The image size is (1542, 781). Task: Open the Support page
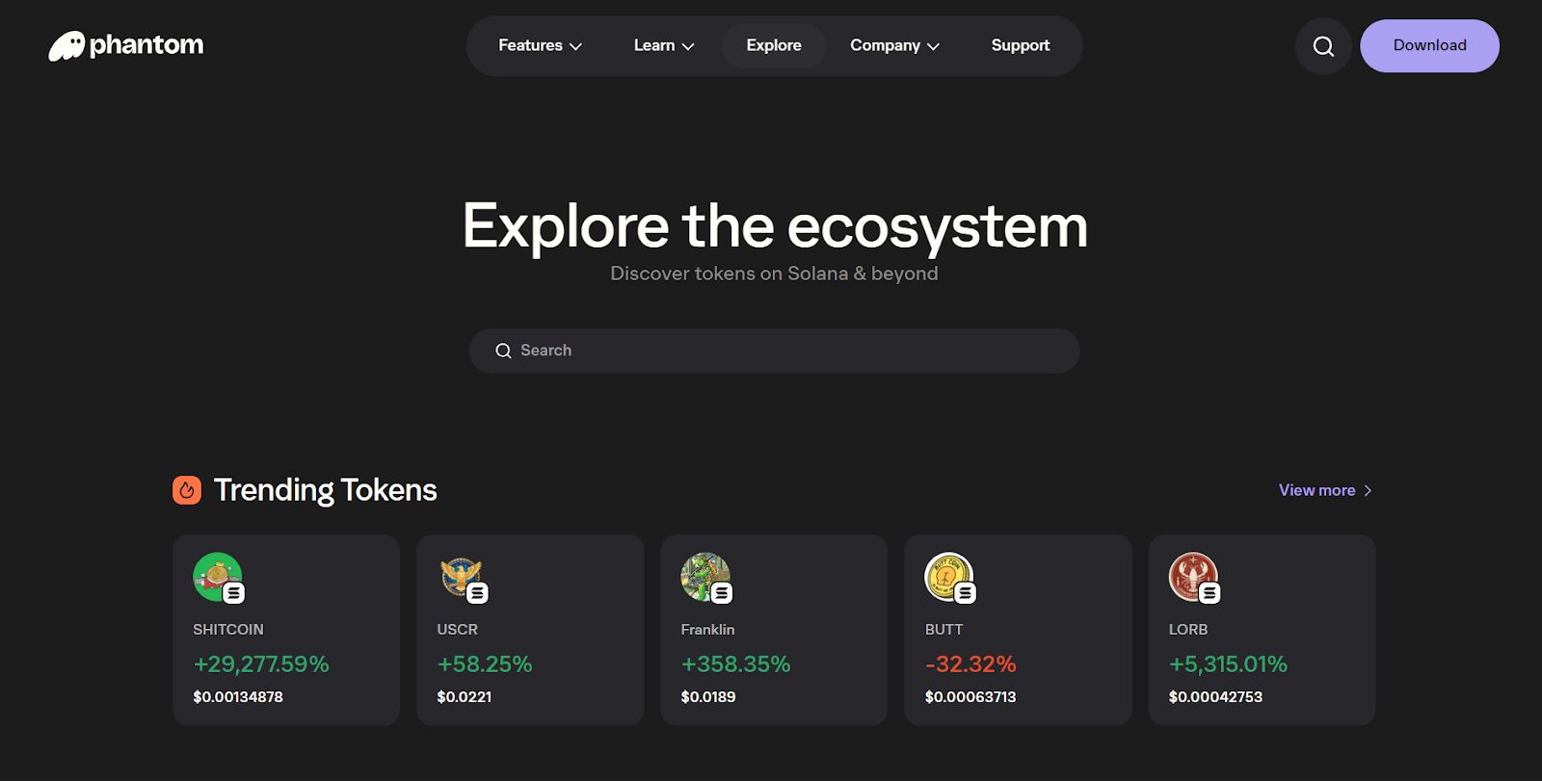pyautogui.click(x=1020, y=45)
